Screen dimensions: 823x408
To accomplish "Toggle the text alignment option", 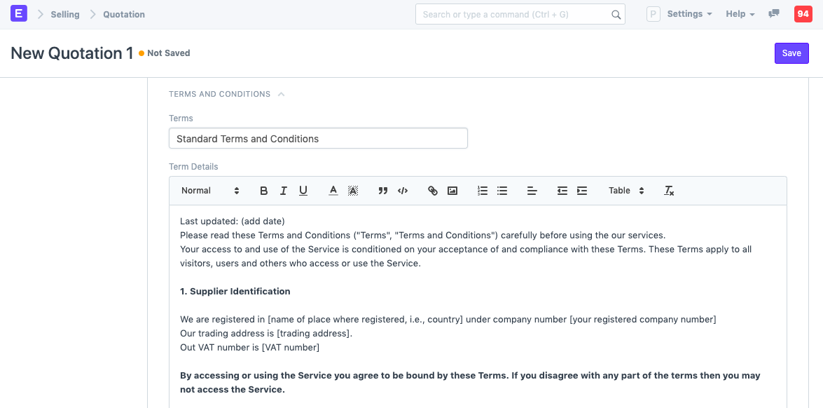I will click(532, 190).
